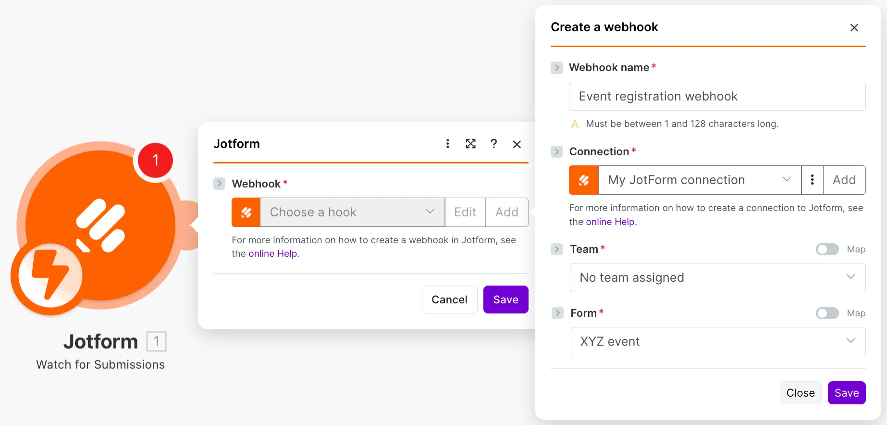Click the Add button next to connection
This screenshot has width=887, height=425.
(x=844, y=180)
